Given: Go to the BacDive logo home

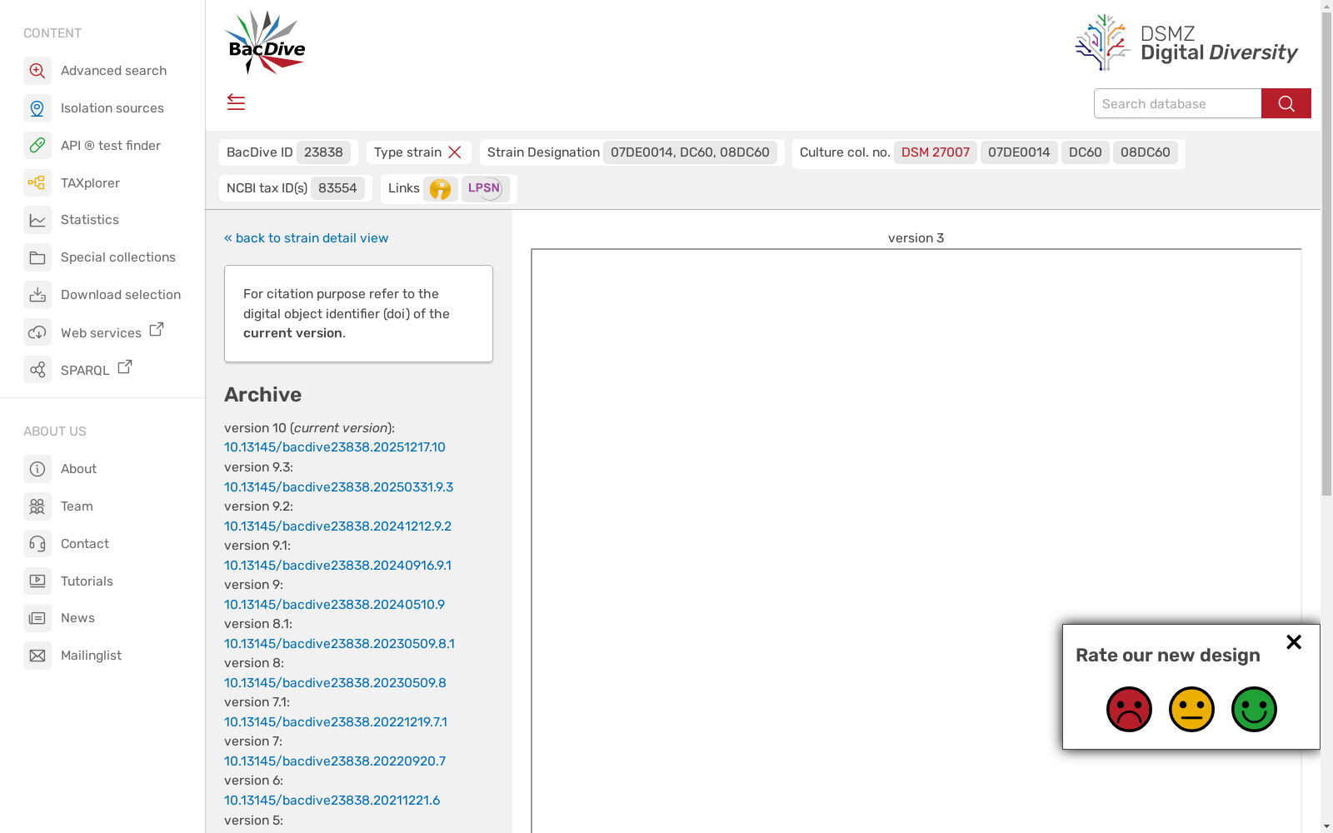Looking at the screenshot, I should click(x=266, y=42).
